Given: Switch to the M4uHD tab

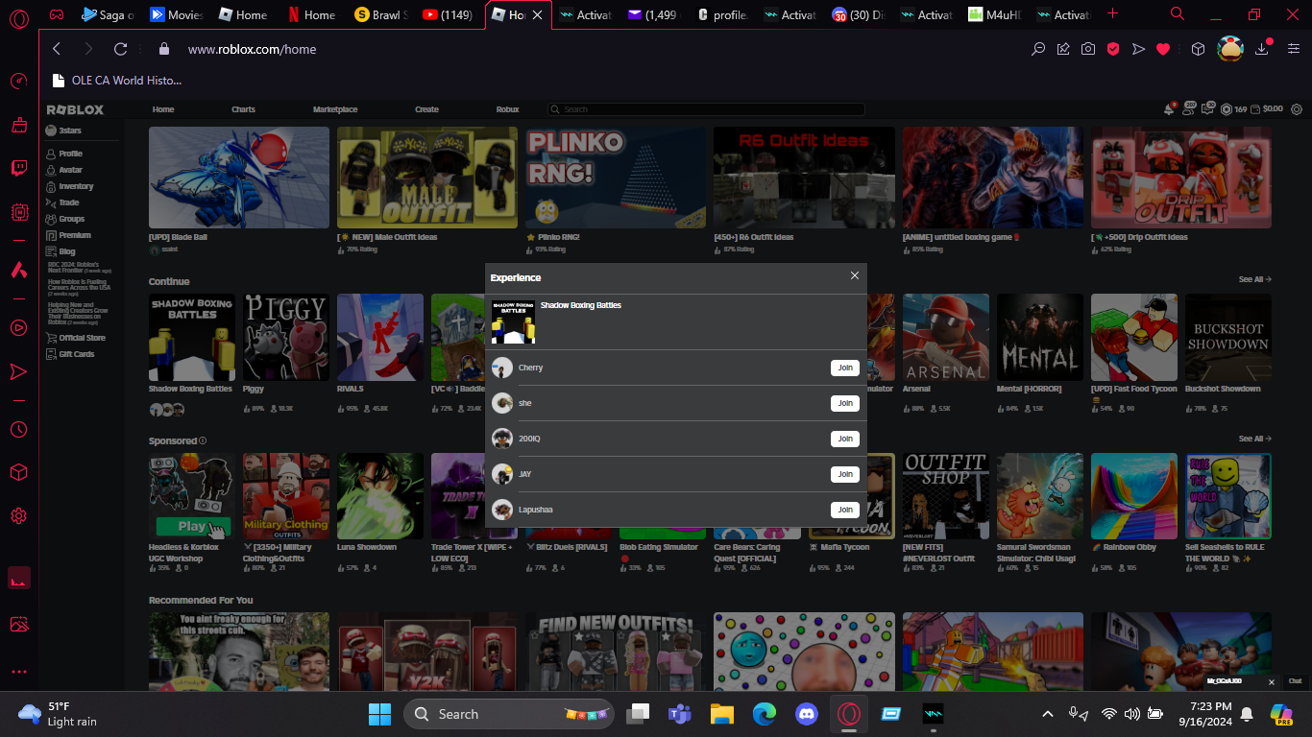Looking at the screenshot, I should tap(993, 14).
